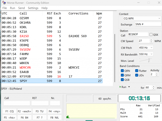Select the KF5YUB log entry
Viewport: 162px width, 121px height.
52,76
